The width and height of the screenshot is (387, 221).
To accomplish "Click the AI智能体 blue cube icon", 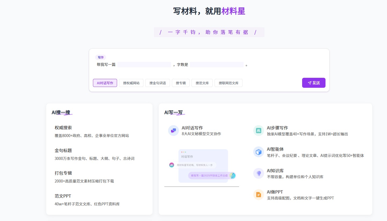I will tap(258, 152).
